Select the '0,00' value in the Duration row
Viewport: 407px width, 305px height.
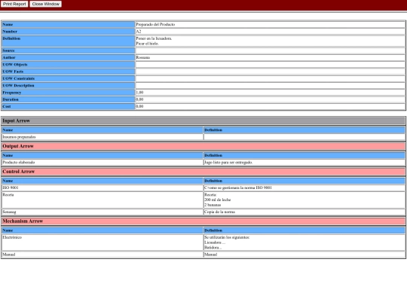pos(139,99)
